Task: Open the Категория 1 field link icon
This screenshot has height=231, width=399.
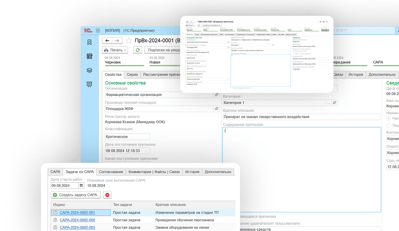Action: [x=335, y=103]
